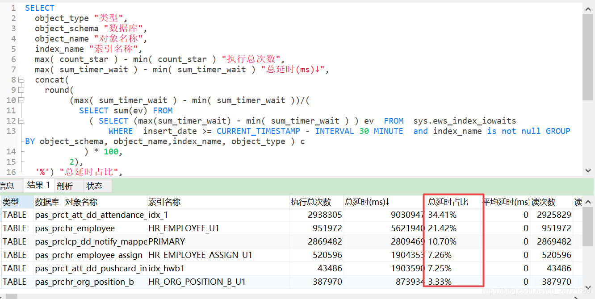Select the 7.26% percentage cell
Image resolution: width=595 pixels, height=299 pixels.
point(453,255)
